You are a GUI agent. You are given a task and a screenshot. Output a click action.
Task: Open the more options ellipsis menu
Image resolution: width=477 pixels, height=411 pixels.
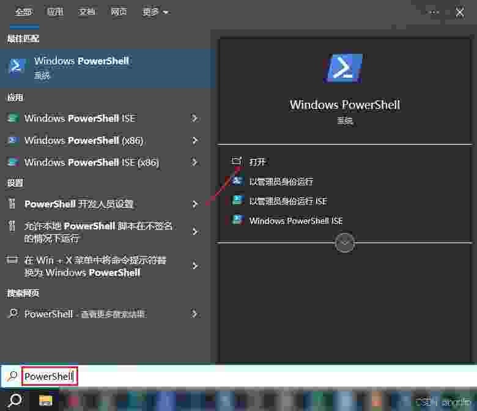coord(434,12)
